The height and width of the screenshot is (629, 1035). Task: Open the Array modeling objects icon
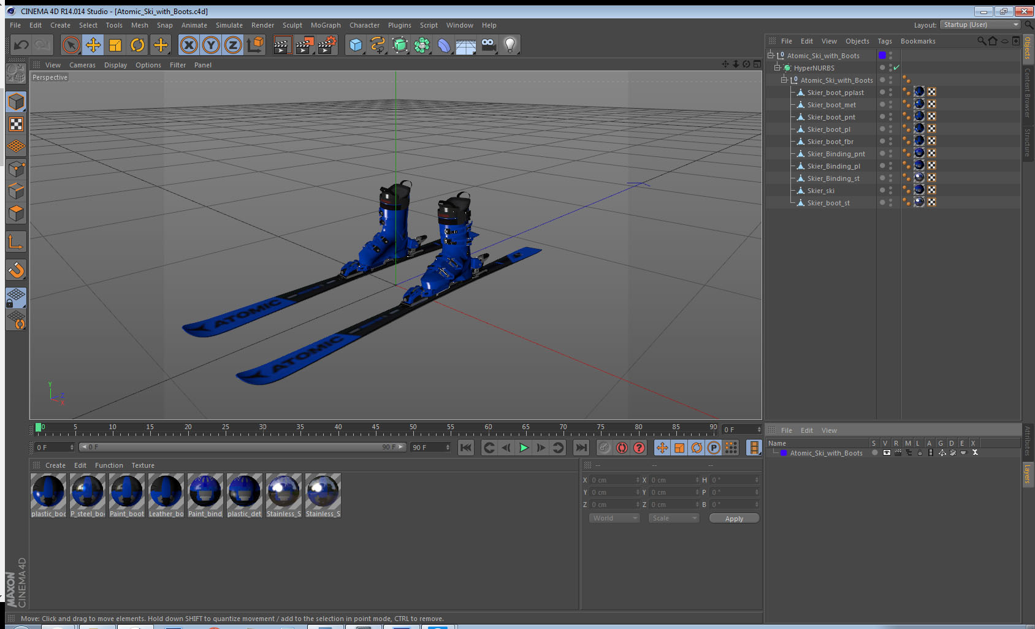click(422, 45)
